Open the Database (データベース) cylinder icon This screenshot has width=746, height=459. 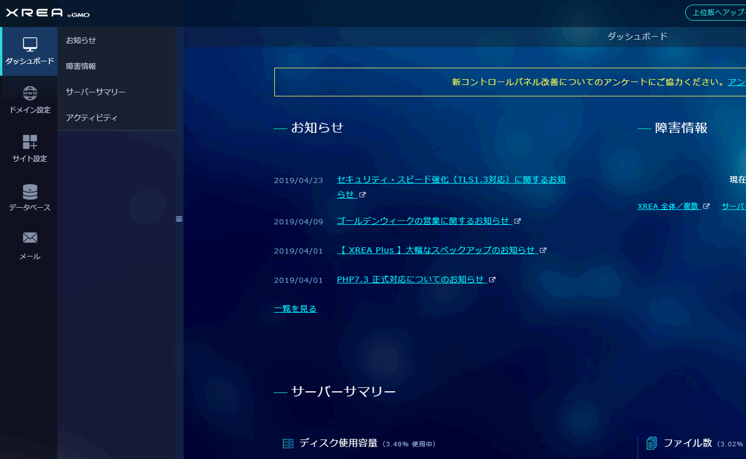(30, 191)
